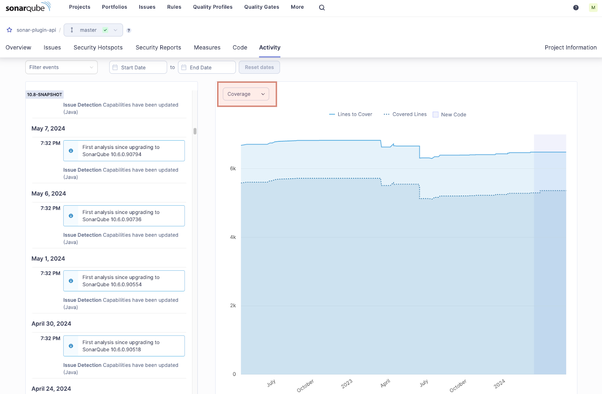Toggle the Covered Lines series visibility
This screenshot has height=394, width=602.
[405, 114]
